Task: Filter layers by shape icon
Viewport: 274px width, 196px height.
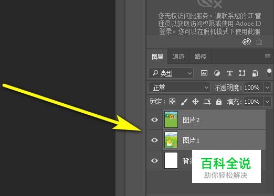Action: [242, 73]
